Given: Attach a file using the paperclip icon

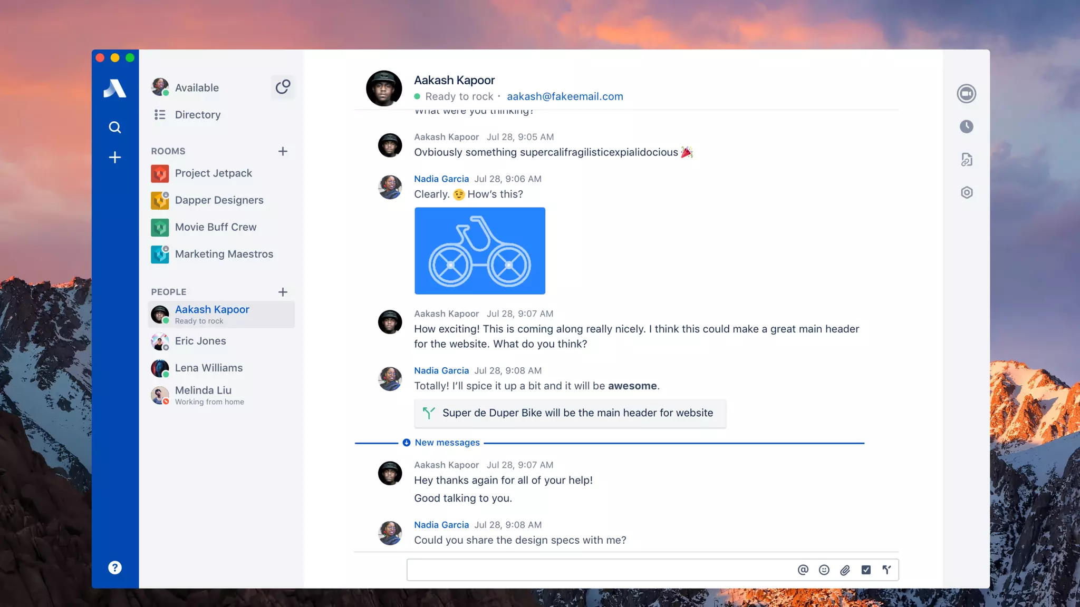Looking at the screenshot, I should pos(845,570).
